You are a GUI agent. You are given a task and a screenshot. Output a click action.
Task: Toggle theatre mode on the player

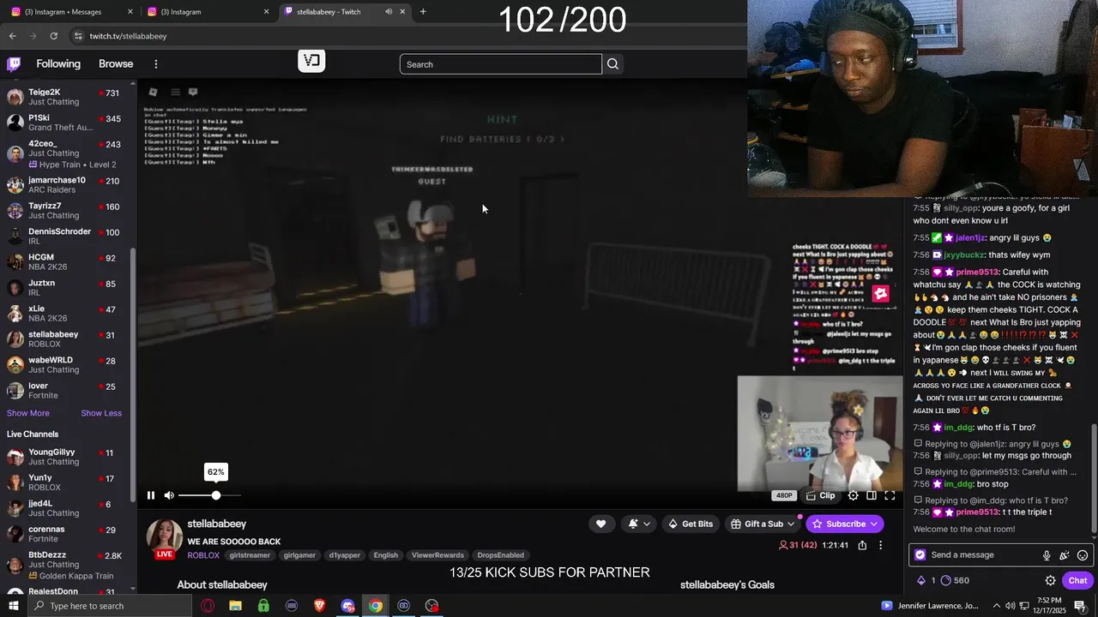click(x=872, y=495)
